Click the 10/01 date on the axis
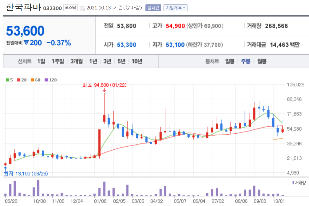 [279, 201]
